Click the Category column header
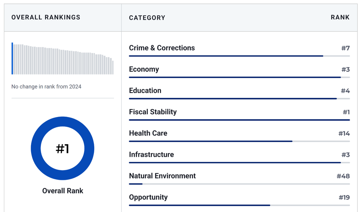The image size is (361, 212). (x=147, y=18)
